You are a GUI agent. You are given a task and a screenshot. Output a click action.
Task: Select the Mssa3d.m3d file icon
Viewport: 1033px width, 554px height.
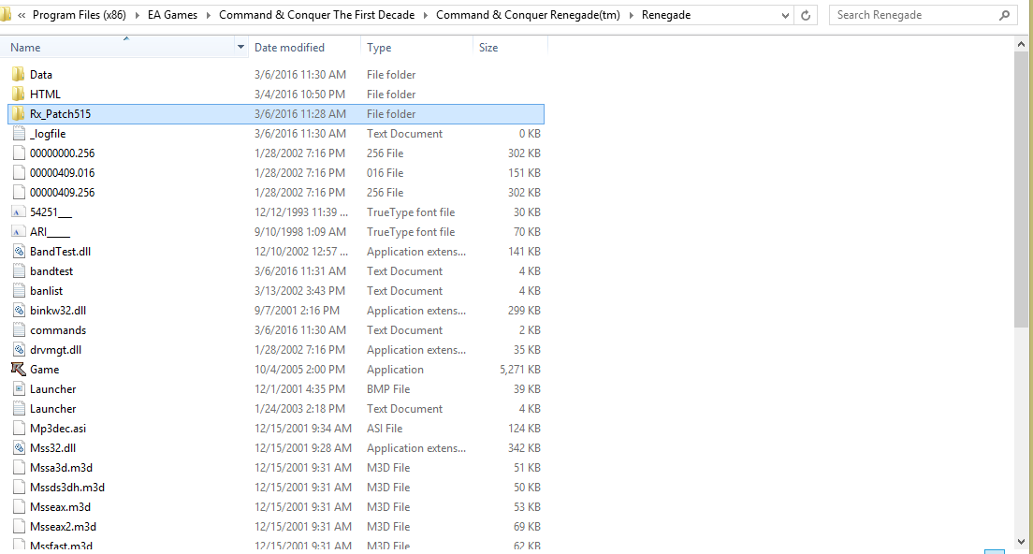pyautogui.click(x=19, y=468)
